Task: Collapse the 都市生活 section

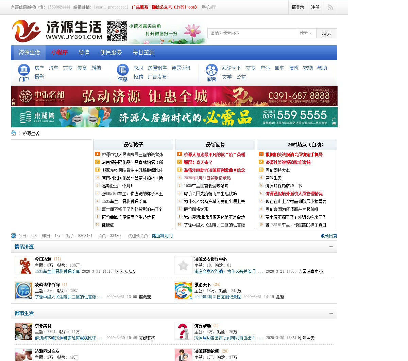Action: click(331, 313)
